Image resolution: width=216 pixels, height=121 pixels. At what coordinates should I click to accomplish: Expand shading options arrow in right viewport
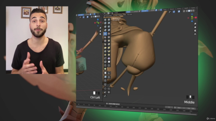pos(196,10)
